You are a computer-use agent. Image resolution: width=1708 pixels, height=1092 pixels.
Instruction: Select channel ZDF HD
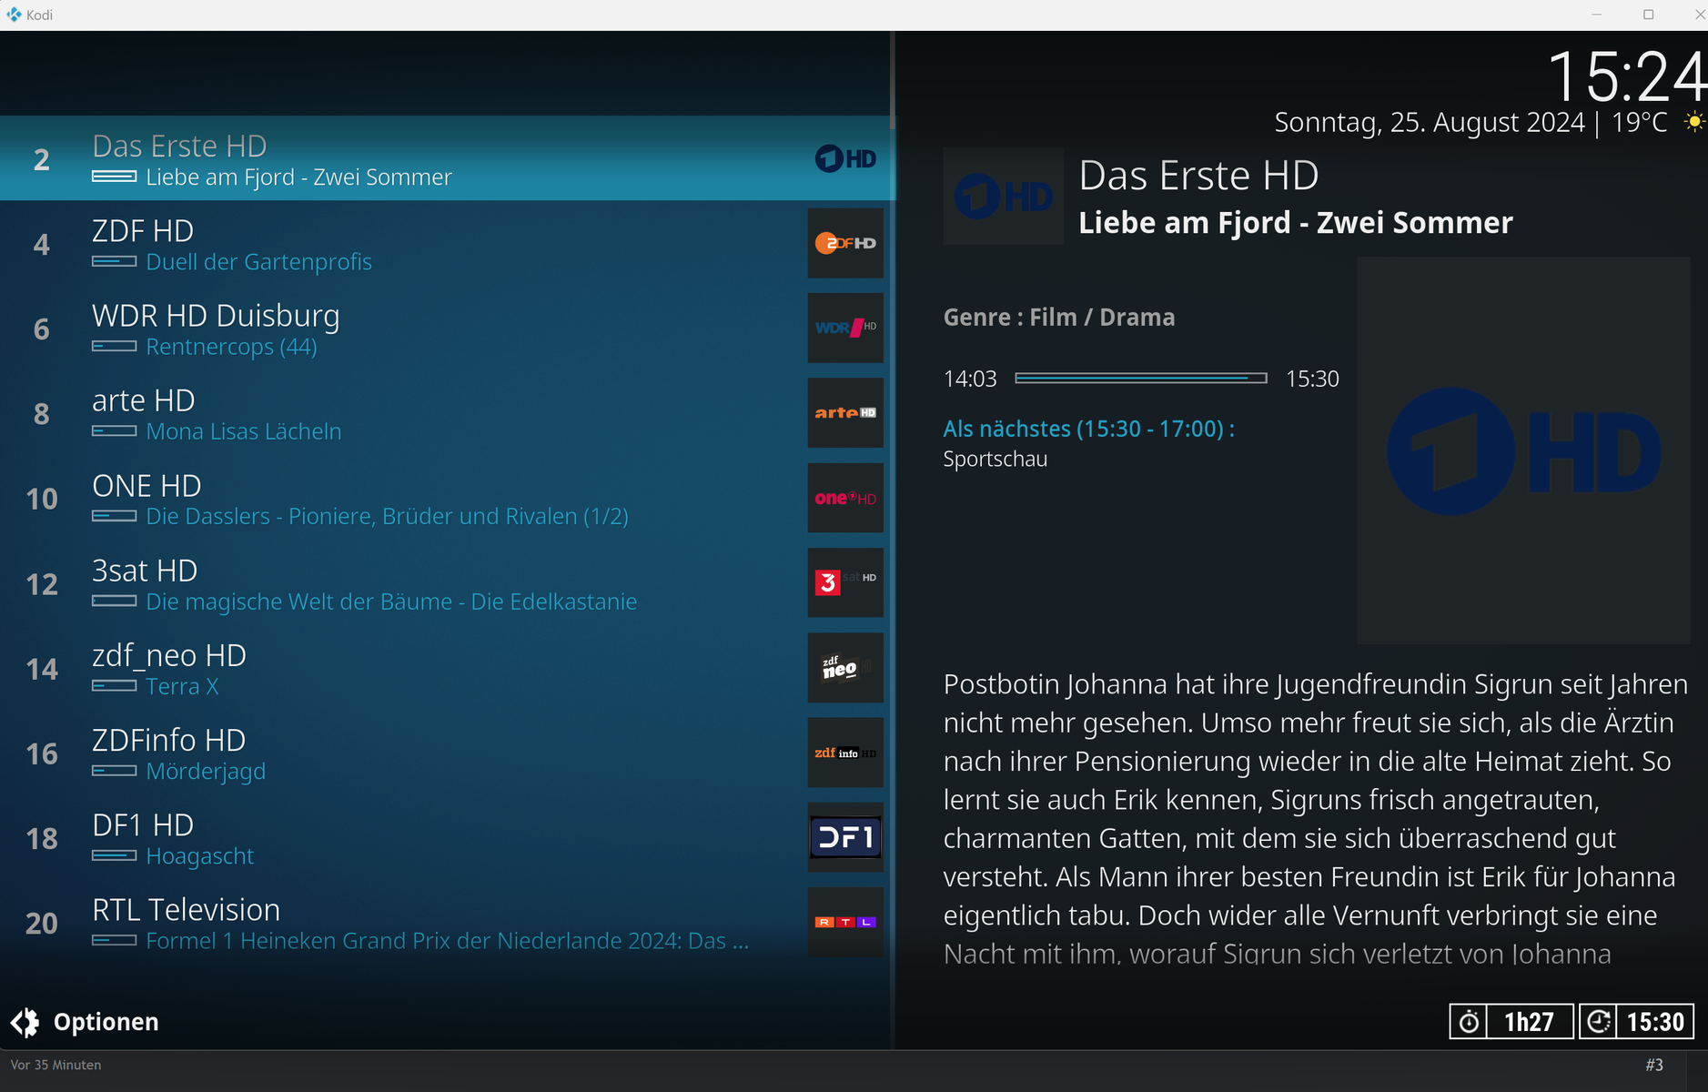(446, 244)
